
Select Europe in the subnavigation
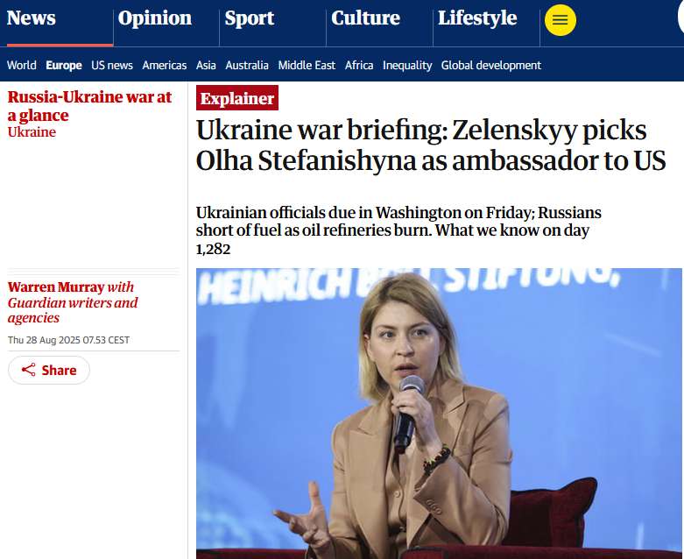(x=64, y=65)
